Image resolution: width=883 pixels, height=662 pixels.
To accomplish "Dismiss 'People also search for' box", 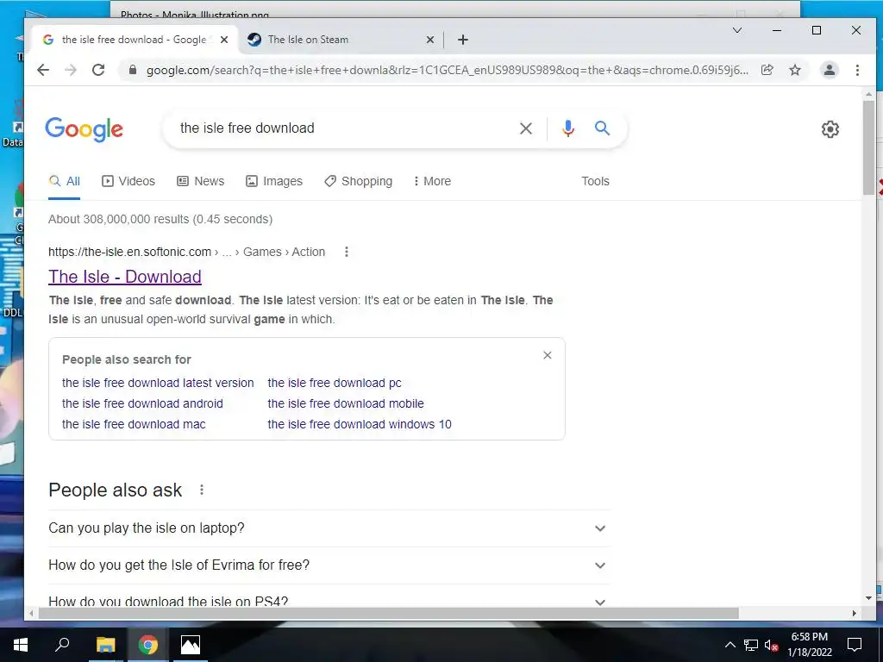I will 548,355.
